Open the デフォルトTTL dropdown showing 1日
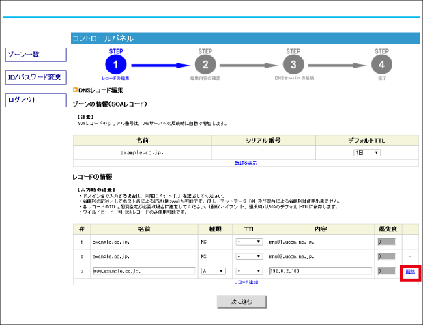This screenshot has height=325, width=423. point(367,152)
